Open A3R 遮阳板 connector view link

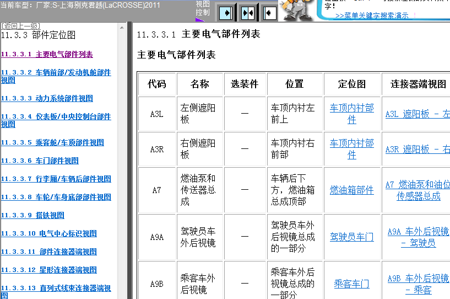(x=418, y=149)
